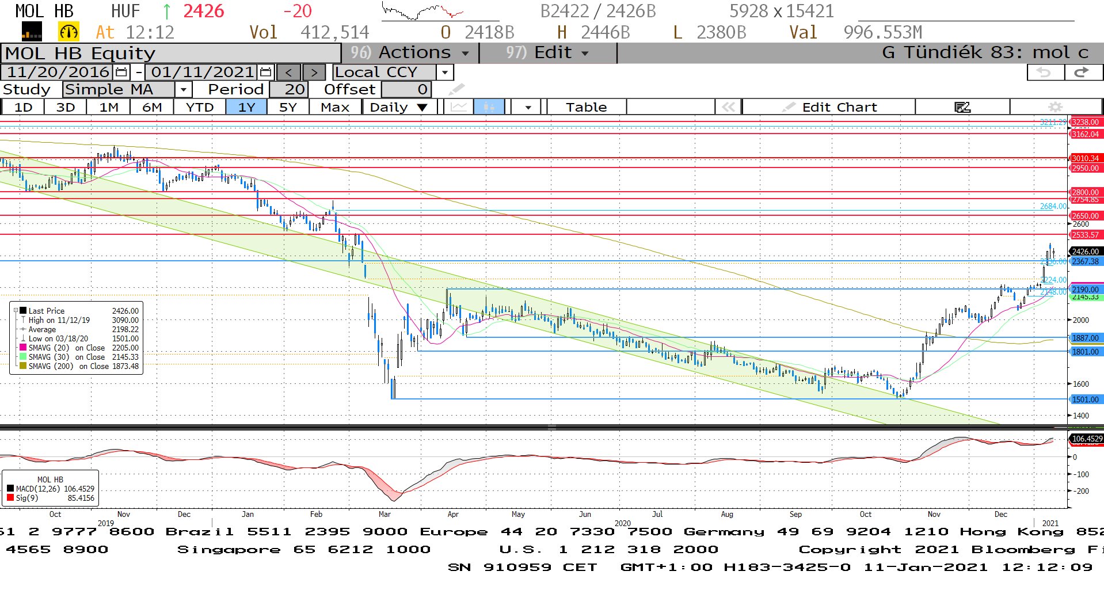
Task: Open the 96) Actions menu
Action: point(410,53)
